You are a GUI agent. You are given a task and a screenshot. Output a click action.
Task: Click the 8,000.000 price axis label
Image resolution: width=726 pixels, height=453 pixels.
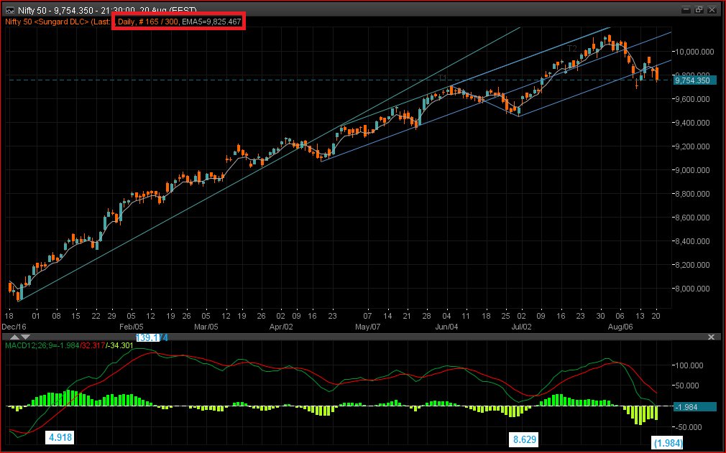point(693,289)
